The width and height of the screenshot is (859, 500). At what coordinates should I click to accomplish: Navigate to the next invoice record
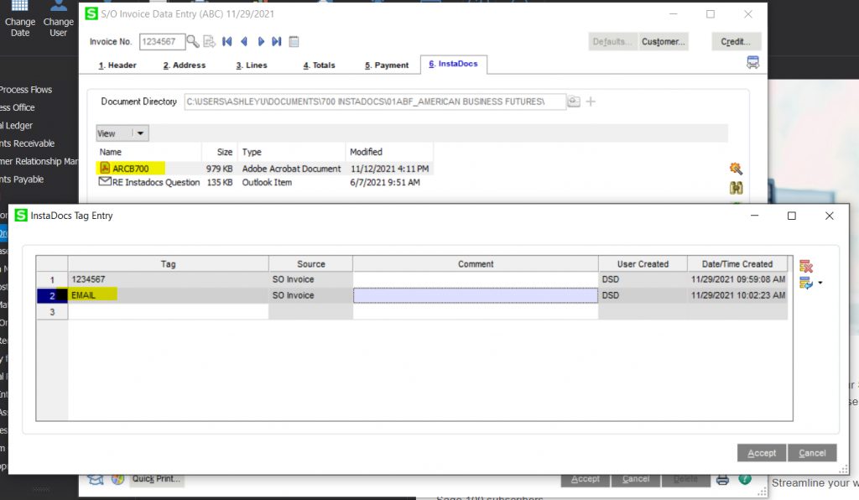click(261, 41)
